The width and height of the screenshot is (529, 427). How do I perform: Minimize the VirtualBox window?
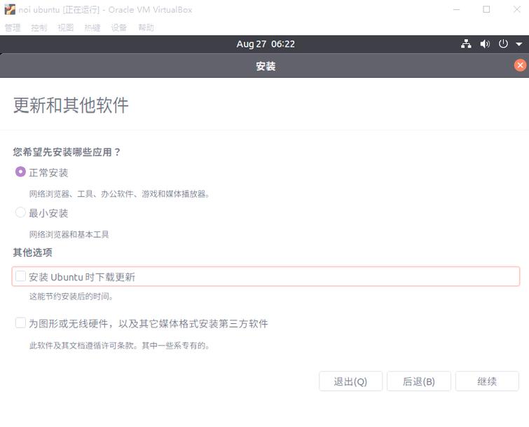click(x=456, y=9)
